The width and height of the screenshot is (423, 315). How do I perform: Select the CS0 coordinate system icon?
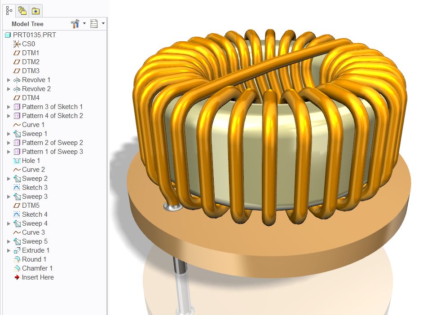click(x=17, y=44)
